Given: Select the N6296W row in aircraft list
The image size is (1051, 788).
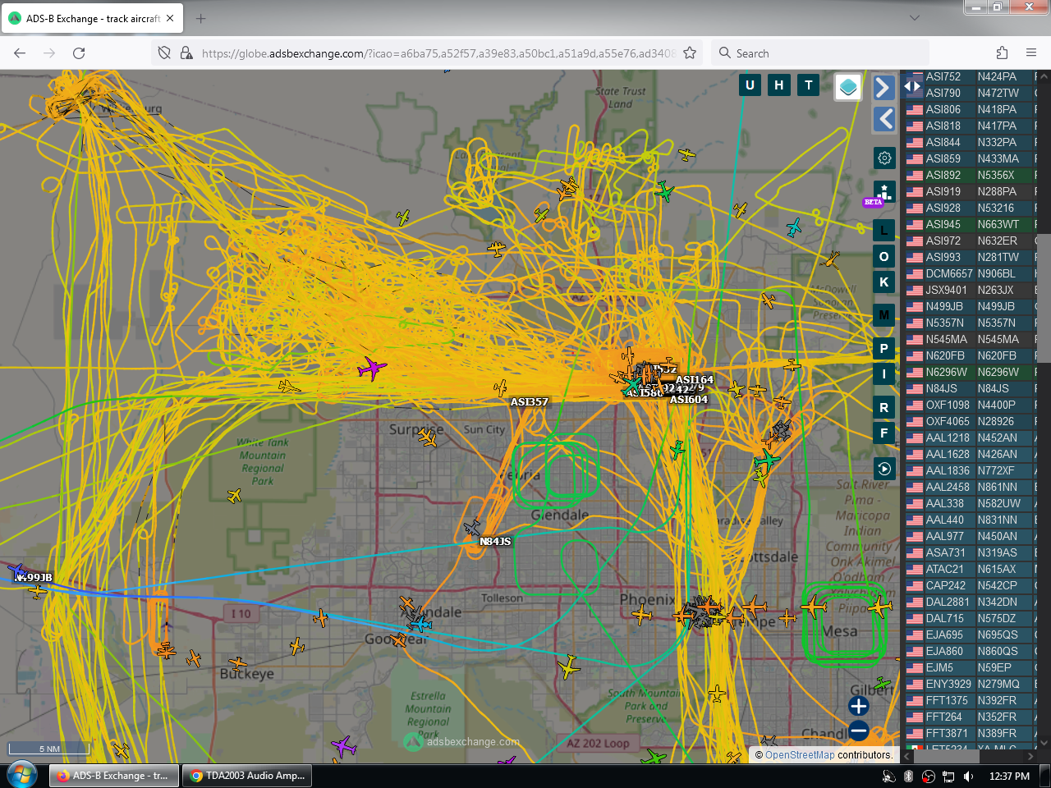Looking at the screenshot, I should (x=971, y=372).
